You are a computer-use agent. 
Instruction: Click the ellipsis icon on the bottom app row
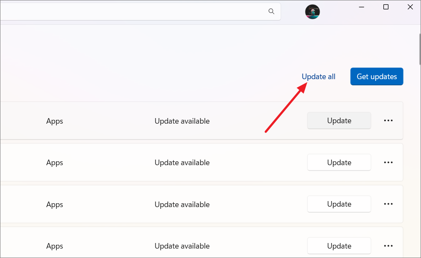tap(388, 246)
